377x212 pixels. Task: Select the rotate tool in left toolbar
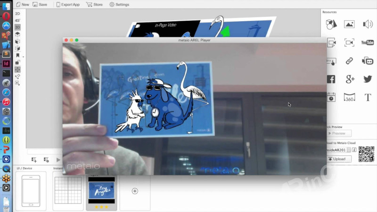17,76
